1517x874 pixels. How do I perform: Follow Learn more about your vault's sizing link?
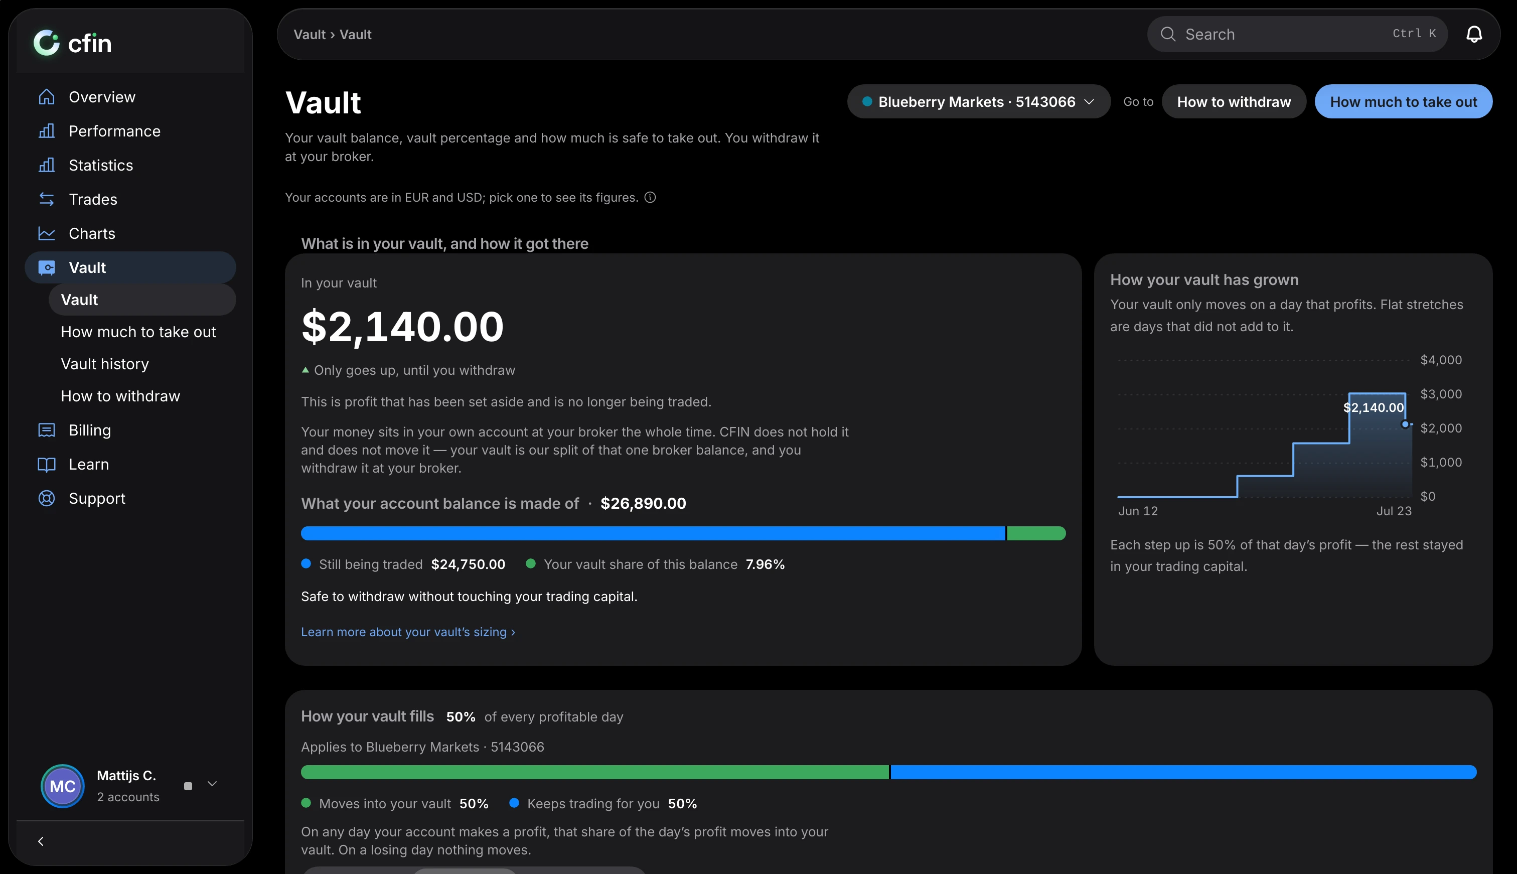tap(408, 632)
